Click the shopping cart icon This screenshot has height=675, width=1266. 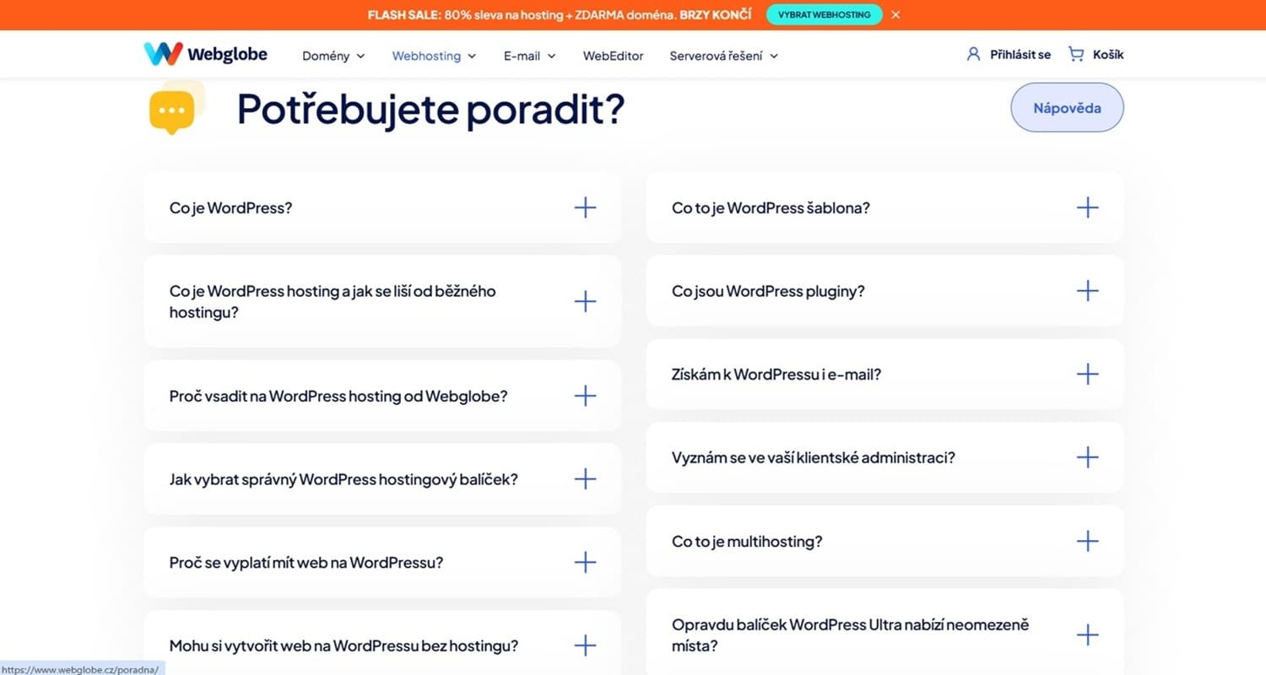click(x=1076, y=54)
